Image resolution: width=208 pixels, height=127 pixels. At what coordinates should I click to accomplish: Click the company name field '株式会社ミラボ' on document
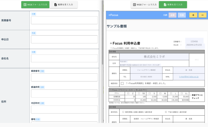point(154,57)
